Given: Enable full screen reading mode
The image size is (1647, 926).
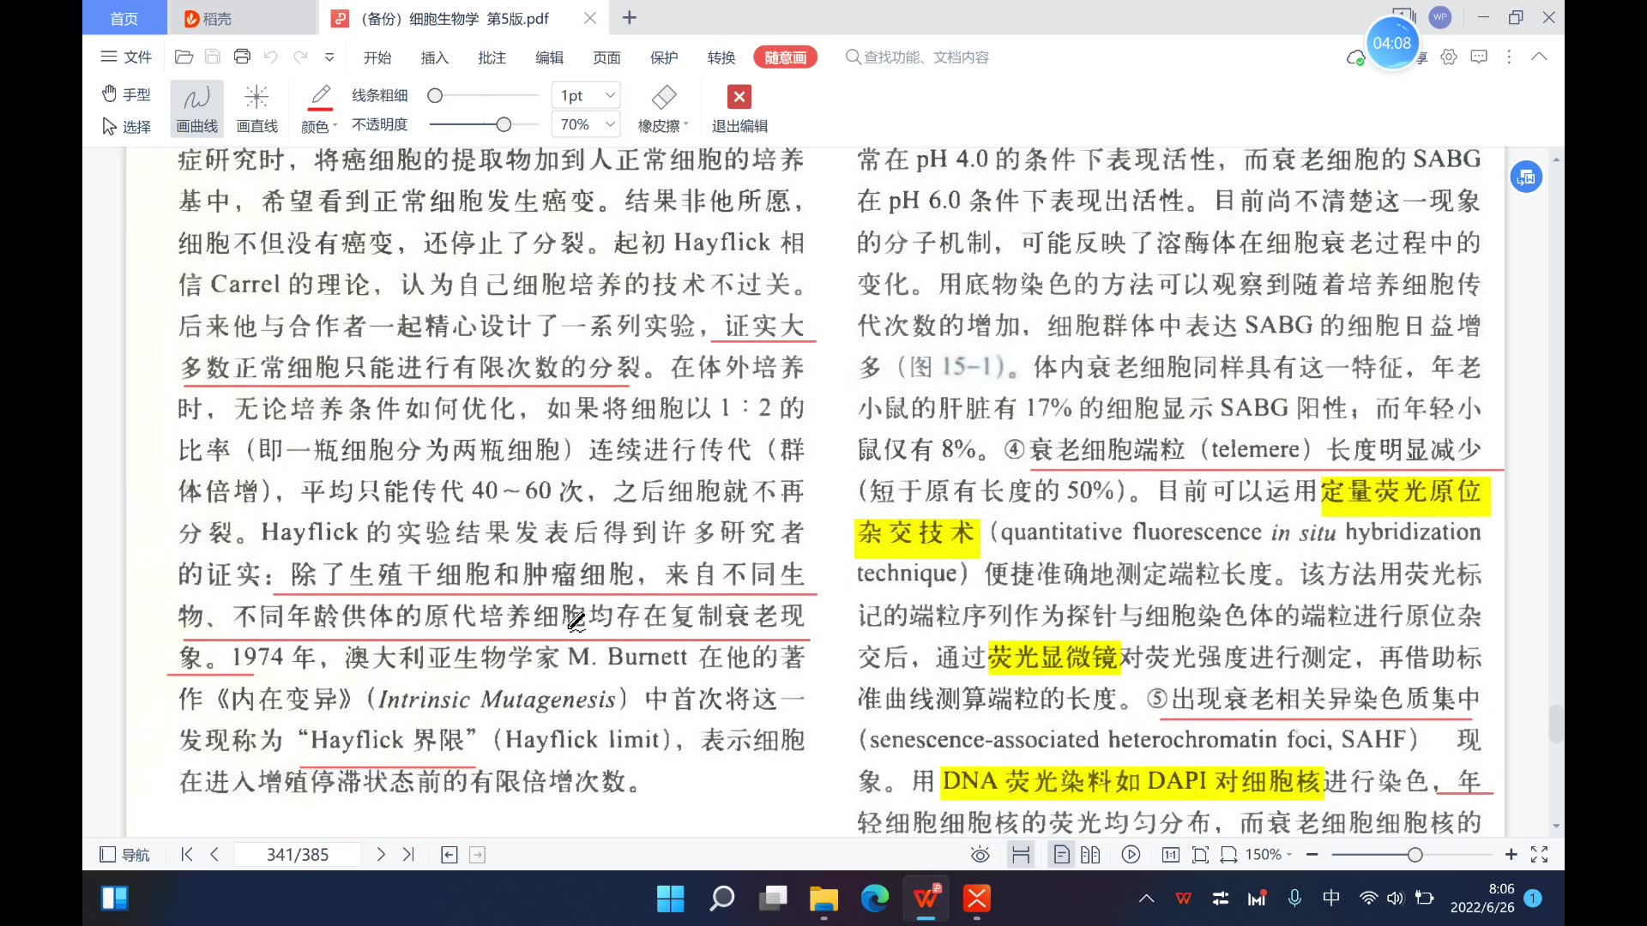Looking at the screenshot, I should click(1540, 854).
